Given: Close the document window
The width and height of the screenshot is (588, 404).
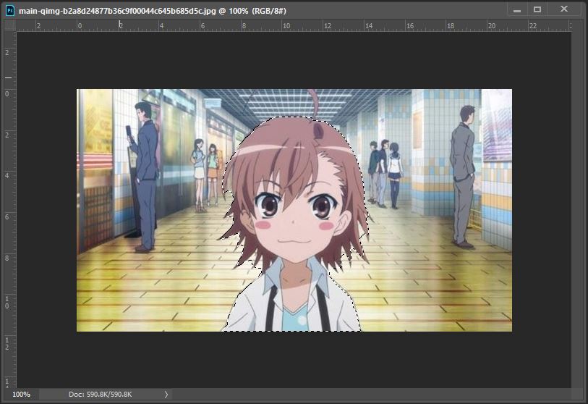Looking at the screenshot, I should [x=564, y=9].
